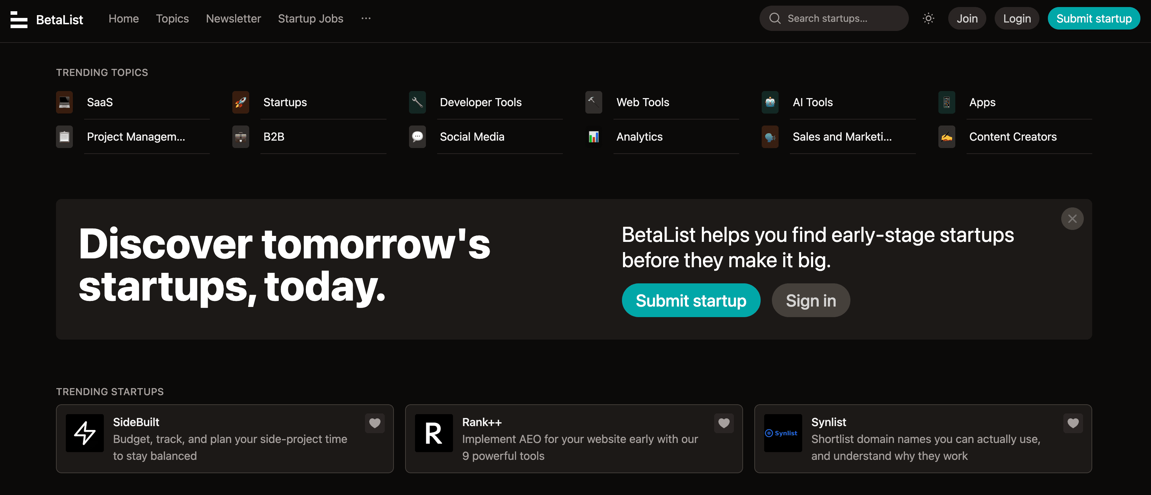Open the Content Creators topic link

[x=1013, y=137]
